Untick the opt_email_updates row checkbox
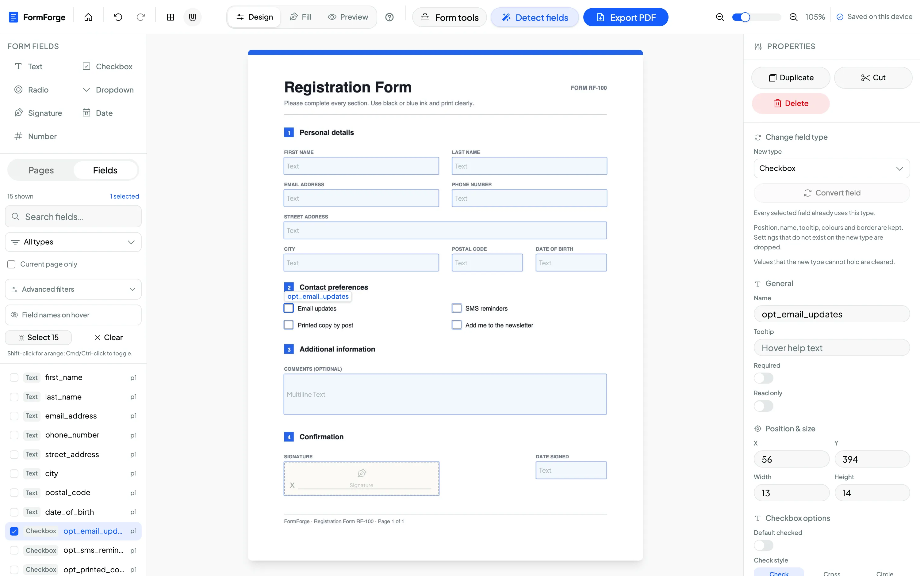This screenshot has height=576, width=920. [x=14, y=531]
